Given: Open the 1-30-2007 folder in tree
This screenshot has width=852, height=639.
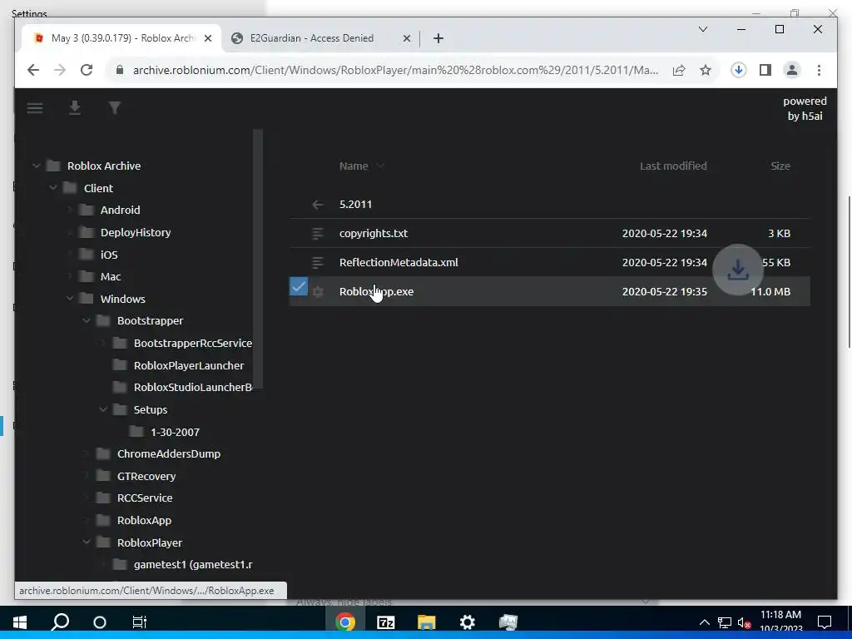Looking at the screenshot, I should 175,432.
